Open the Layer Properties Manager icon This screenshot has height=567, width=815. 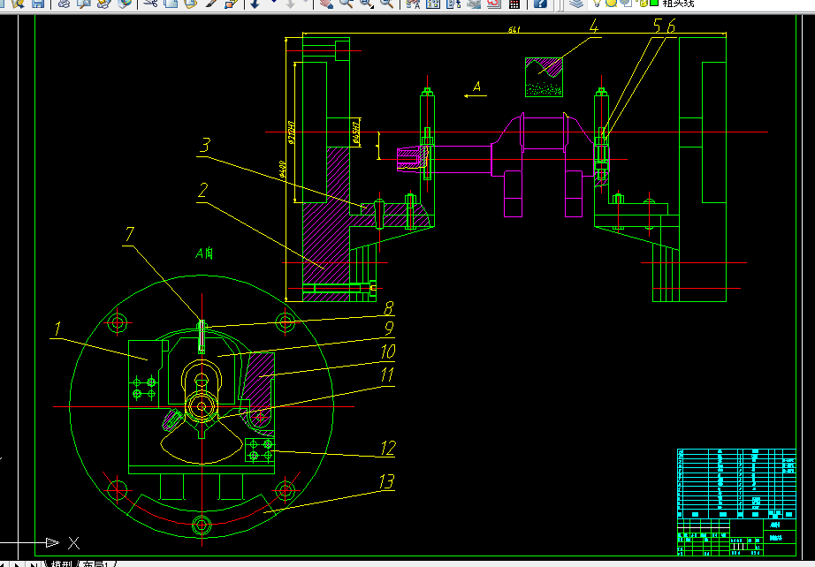coord(575,4)
